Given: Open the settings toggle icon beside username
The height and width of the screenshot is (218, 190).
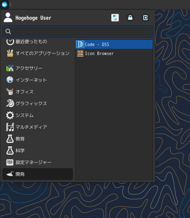Looking at the screenshot, I should (x=115, y=18).
